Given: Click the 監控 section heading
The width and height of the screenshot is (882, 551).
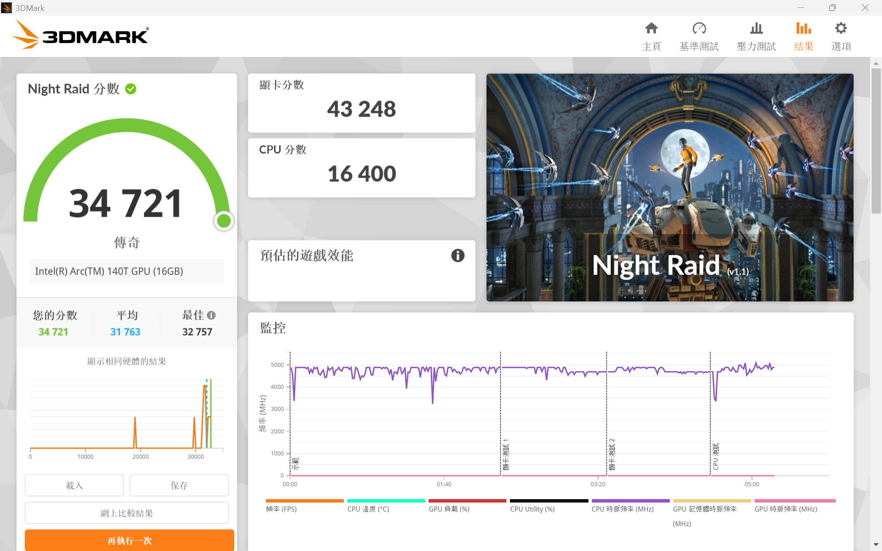Looking at the screenshot, I should [x=273, y=328].
